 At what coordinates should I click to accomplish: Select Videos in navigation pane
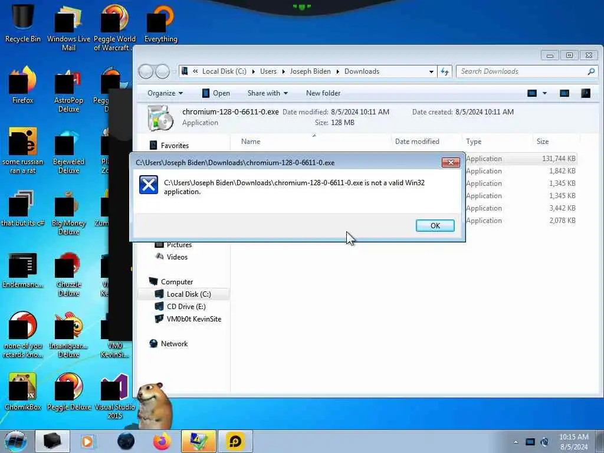tap(177, 257)
